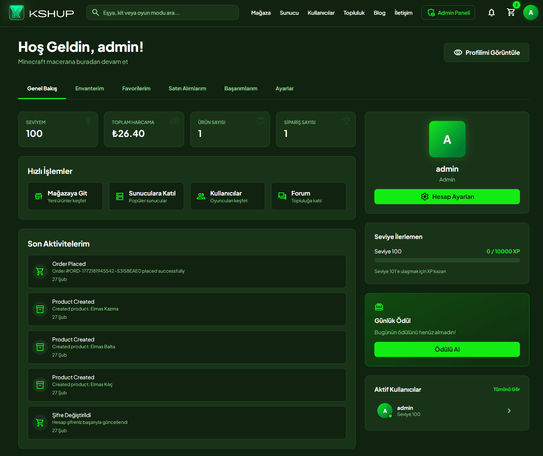Click the gift icon above Günlük Ödül
Image resolution: width=543 pixels, height=456 pixels.
pyautogui.click(x=379, y=307)
